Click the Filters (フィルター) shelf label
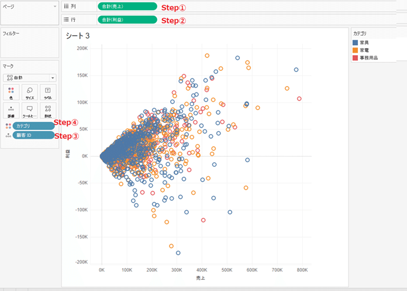Screen dimensions: 407x291 click(x=11, y=33)
